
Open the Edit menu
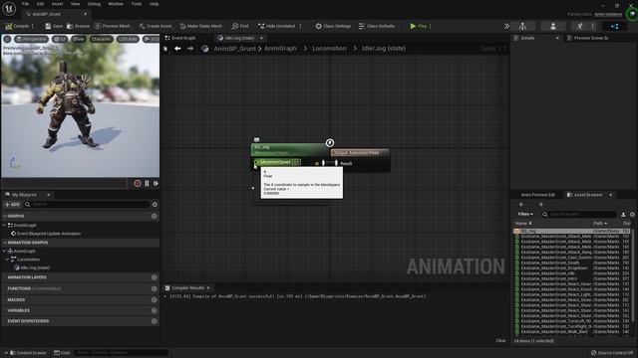40,4
